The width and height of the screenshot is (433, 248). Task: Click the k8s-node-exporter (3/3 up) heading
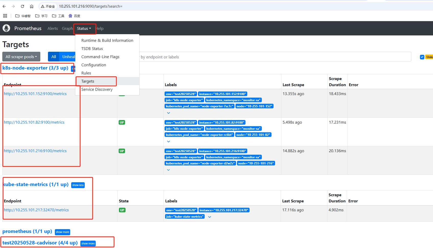[x=35, y=68]
